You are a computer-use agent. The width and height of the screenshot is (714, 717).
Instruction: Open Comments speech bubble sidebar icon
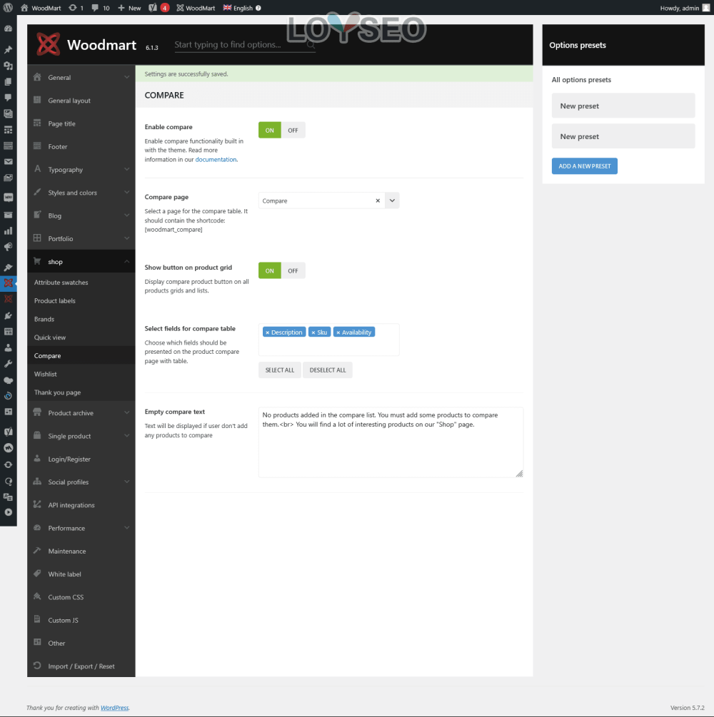8,98
